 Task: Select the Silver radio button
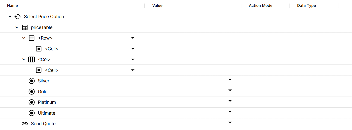point(32,81)
